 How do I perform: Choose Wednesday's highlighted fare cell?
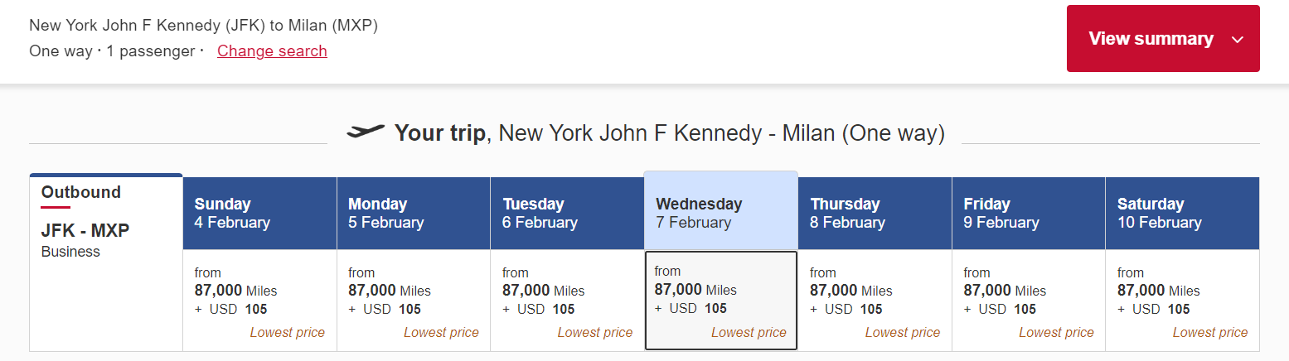point(721,300)
